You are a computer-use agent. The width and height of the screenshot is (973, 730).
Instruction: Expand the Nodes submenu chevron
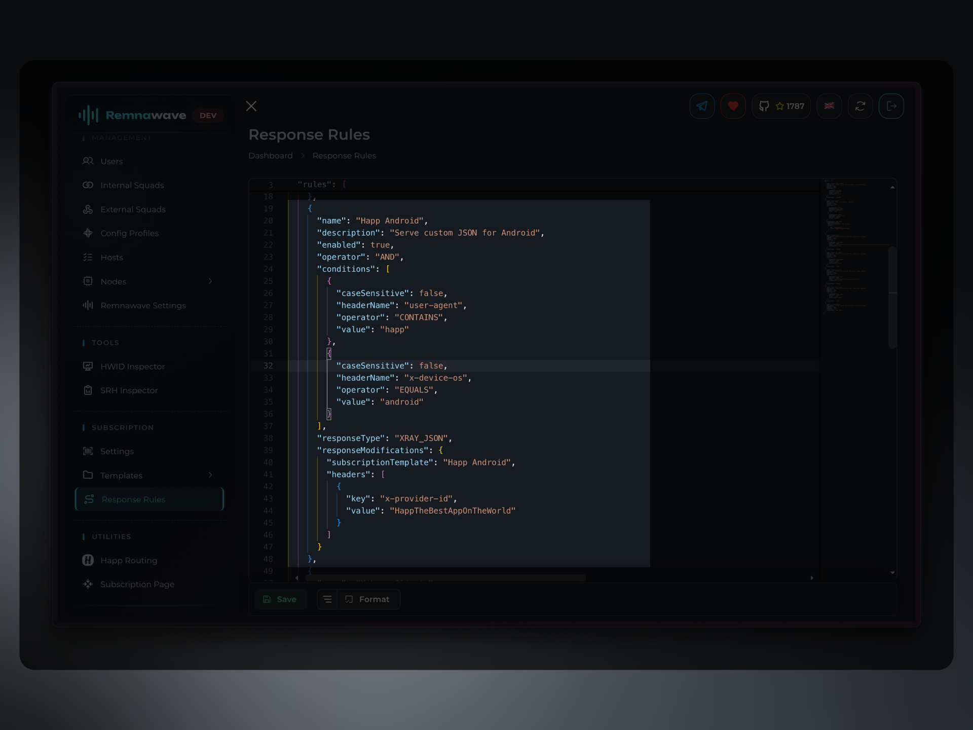tap(210, 281)
